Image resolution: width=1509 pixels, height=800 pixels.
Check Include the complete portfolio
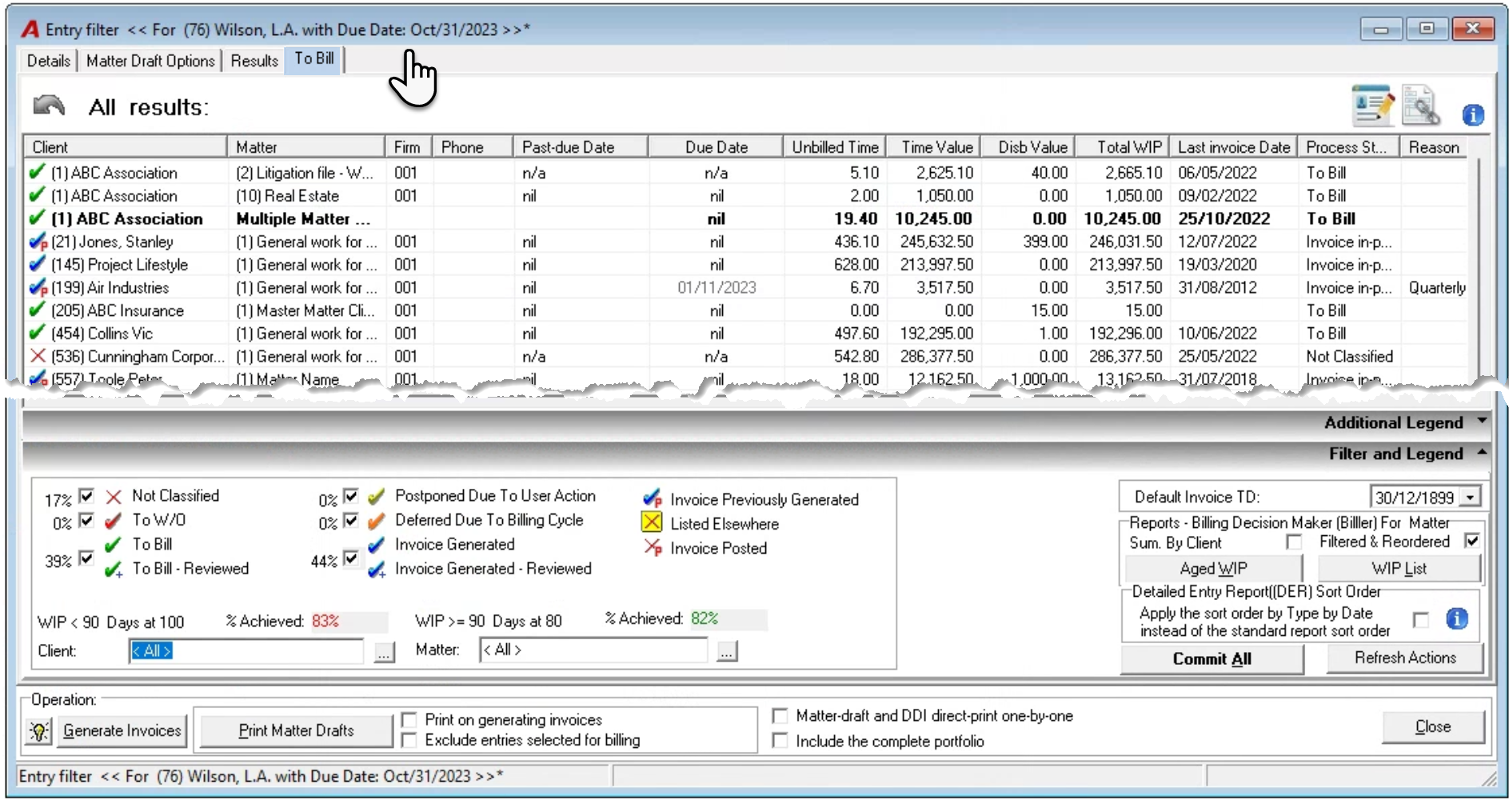780,741
